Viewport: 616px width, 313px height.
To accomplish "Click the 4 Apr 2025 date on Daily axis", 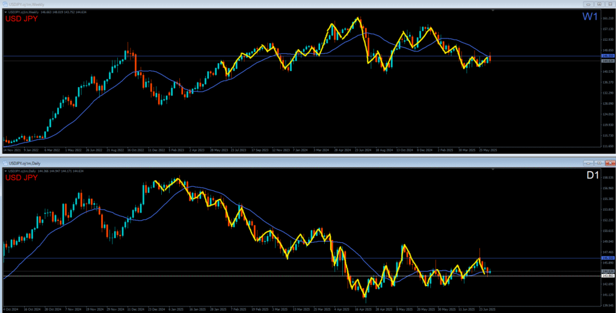I will [342, 309].
